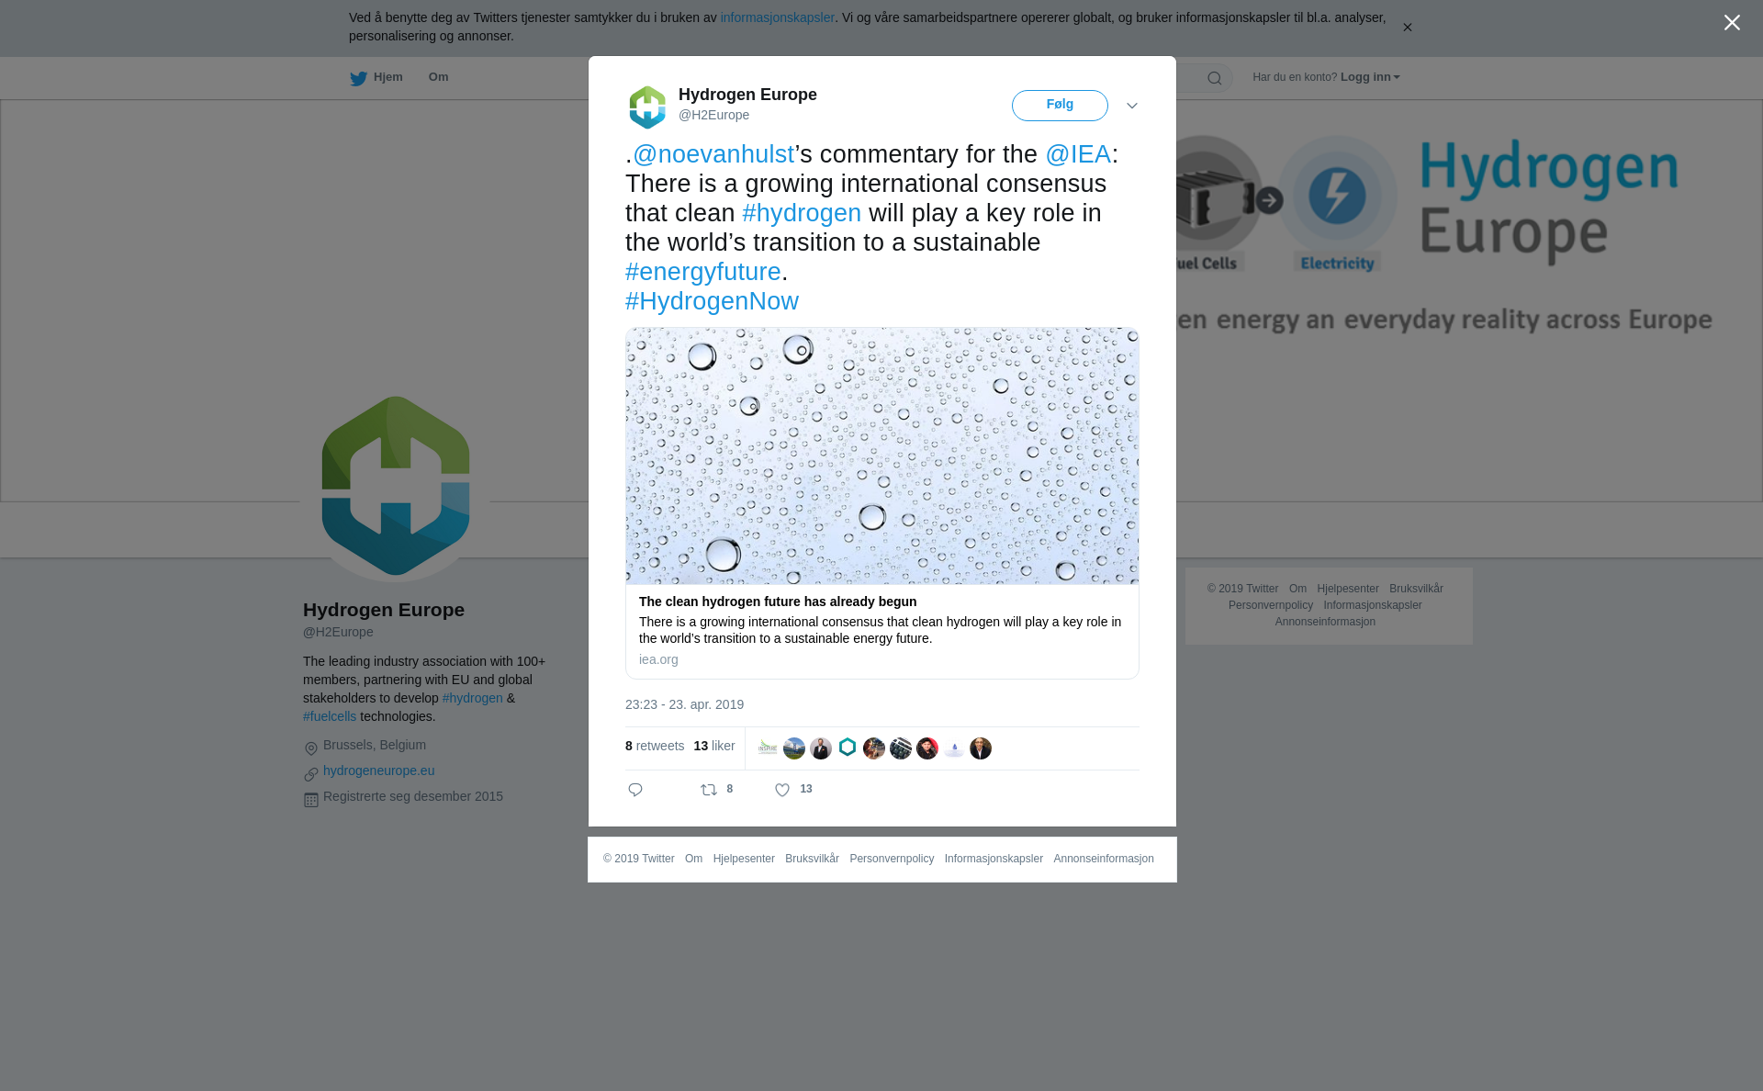1763x1091 pixels.
Task: Open the @noevanhulst mention link
Action: pyautogui.click(x=713, y=154)
